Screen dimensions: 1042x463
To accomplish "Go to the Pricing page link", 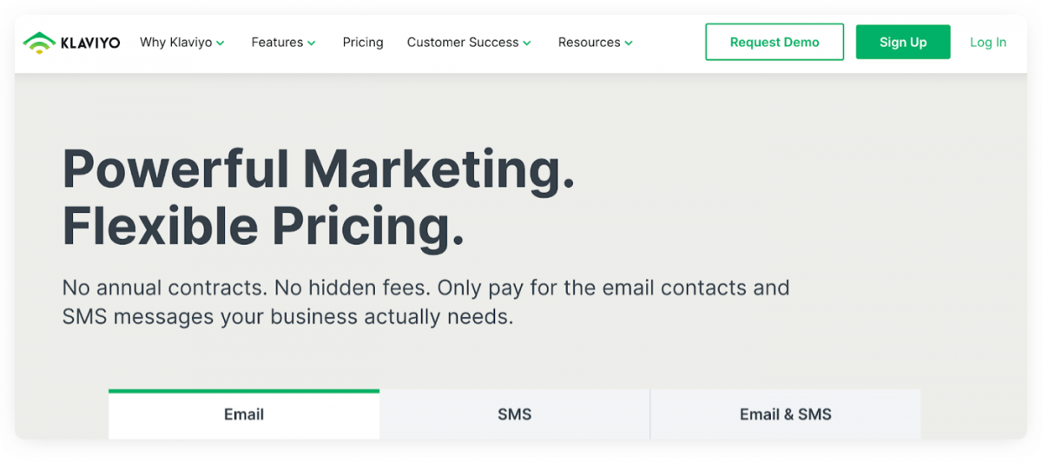I will 363,43.
